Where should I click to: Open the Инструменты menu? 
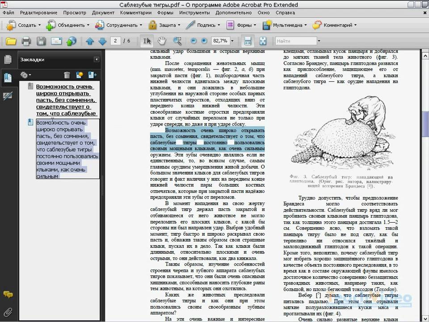click(194, 13)
